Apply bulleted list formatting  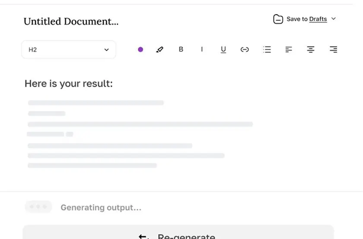(x=267, y=50)
